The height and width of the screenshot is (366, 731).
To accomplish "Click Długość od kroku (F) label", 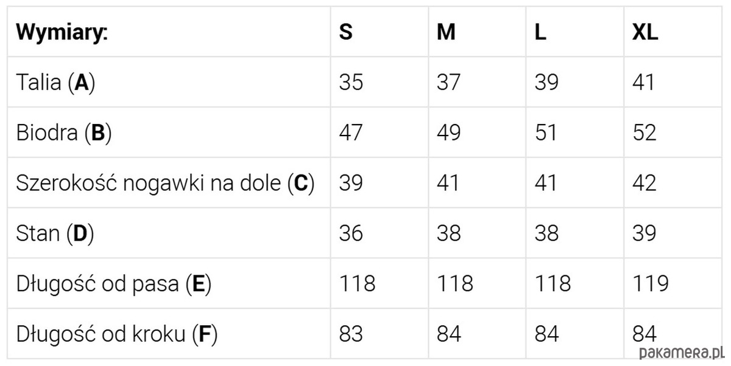I will point(117,334).
